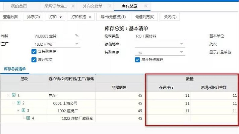
Task: Uncheck the 展开特殊库存 checkbox
Action: click(x=137, y=59)
